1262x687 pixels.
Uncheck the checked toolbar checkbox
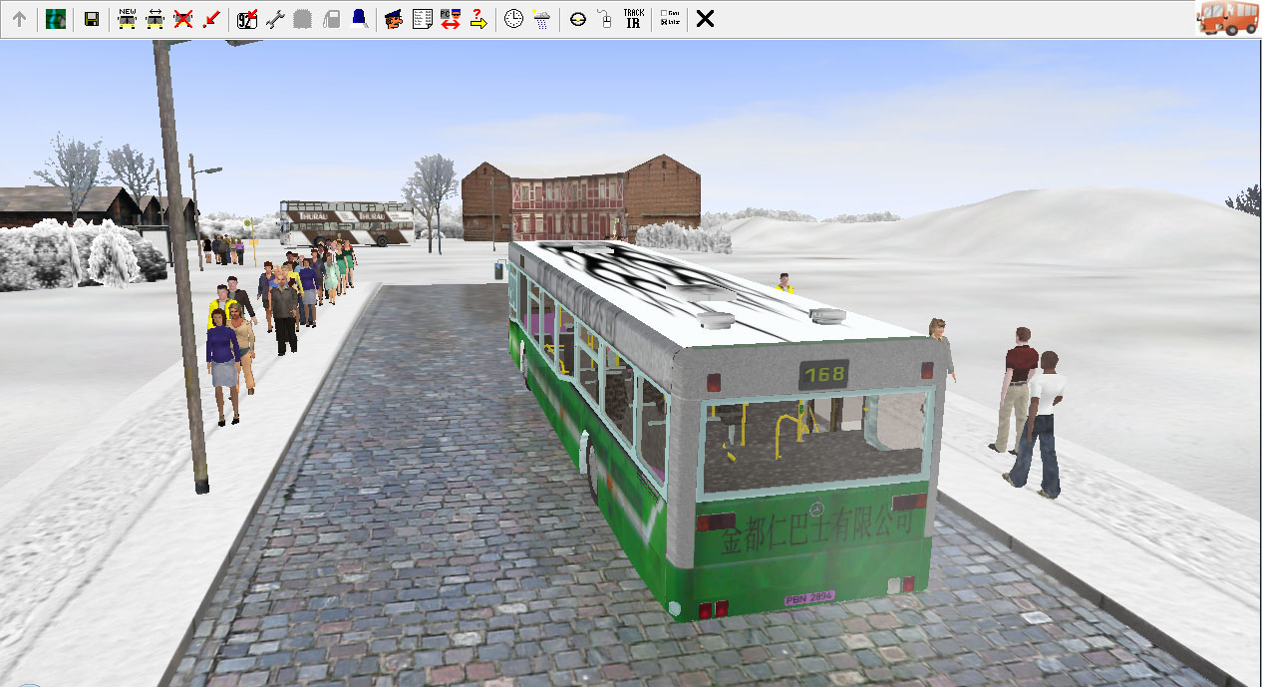click(665, 23)
